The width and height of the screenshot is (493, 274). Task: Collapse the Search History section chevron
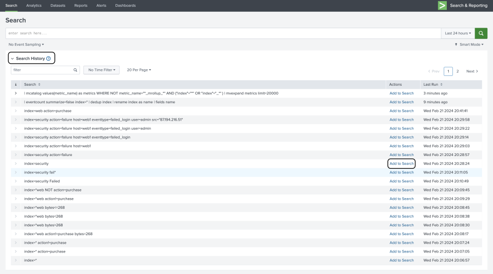pyautogui.click(x=12, y=58)
